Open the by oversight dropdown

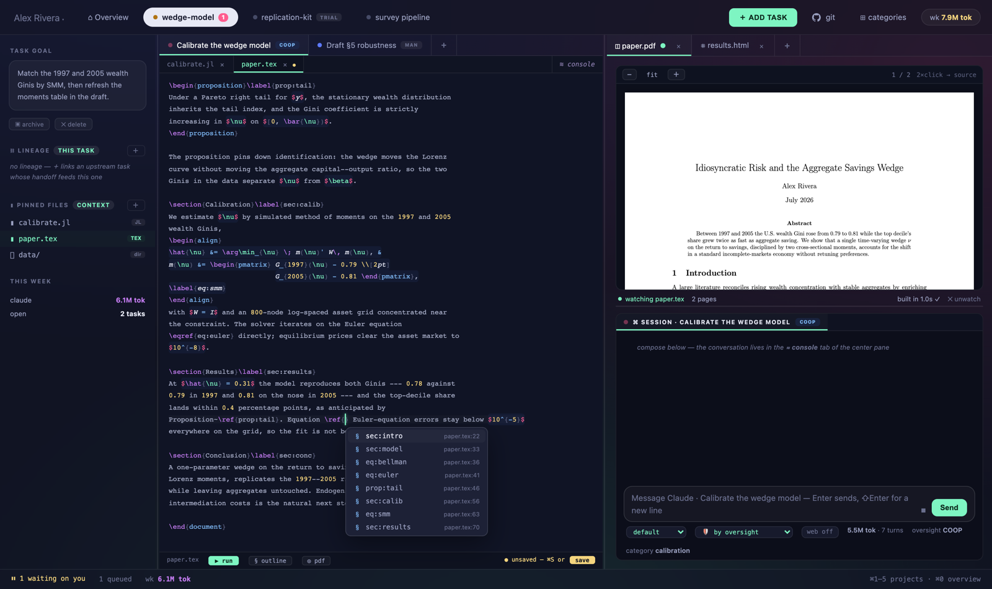(x=744, y=532)
